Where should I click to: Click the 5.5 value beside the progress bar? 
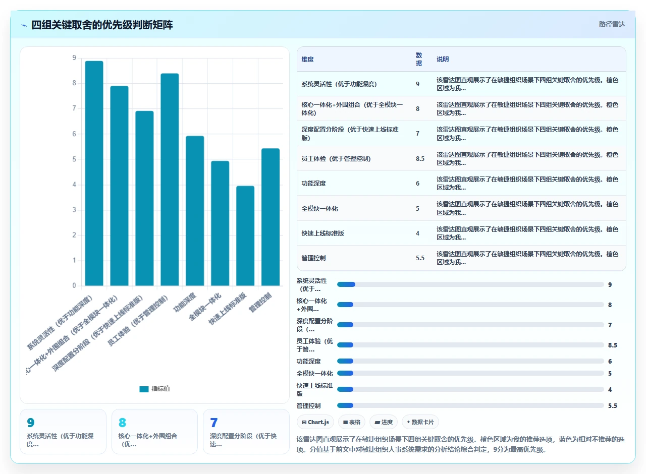click(x=613, y=406)
